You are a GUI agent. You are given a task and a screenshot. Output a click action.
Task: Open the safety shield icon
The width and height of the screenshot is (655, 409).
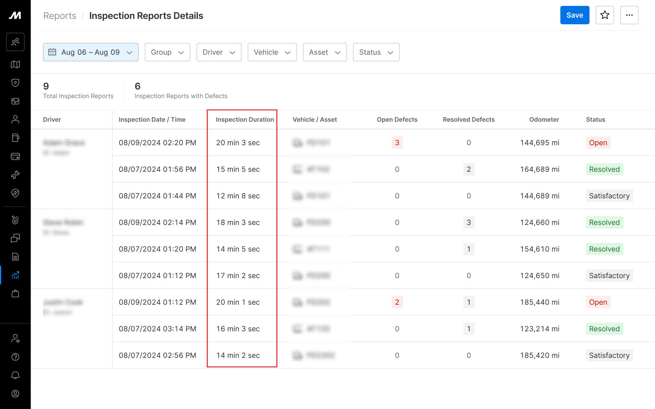pyautogui.click(x=15, y=83)
